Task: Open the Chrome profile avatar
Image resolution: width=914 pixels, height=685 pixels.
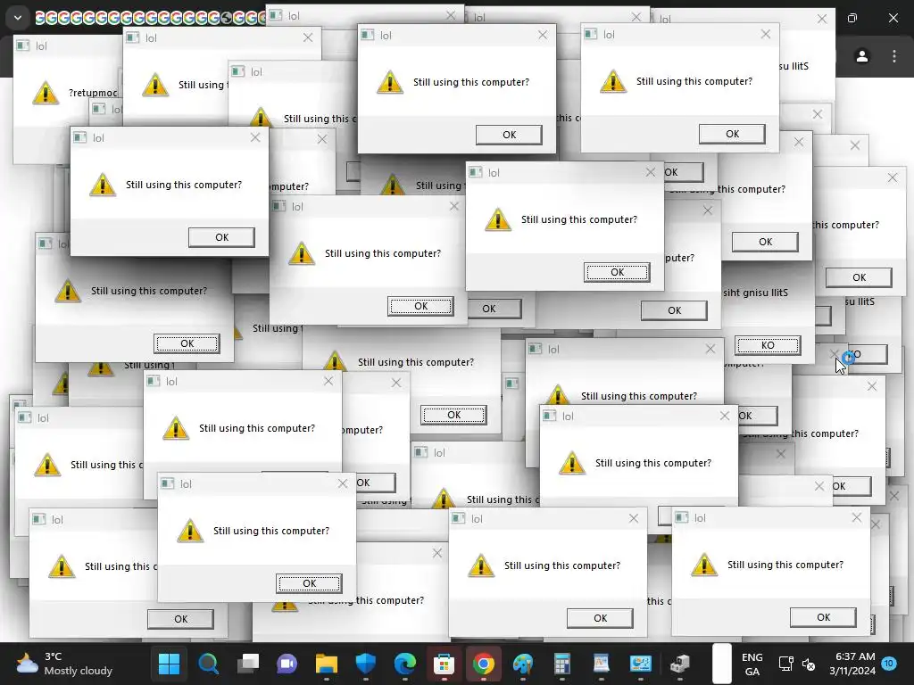Action: pos(862,56)
